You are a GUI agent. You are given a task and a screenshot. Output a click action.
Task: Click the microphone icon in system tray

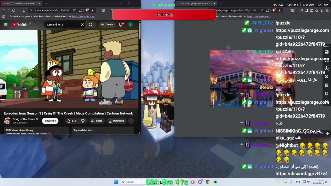click(291, 182)
